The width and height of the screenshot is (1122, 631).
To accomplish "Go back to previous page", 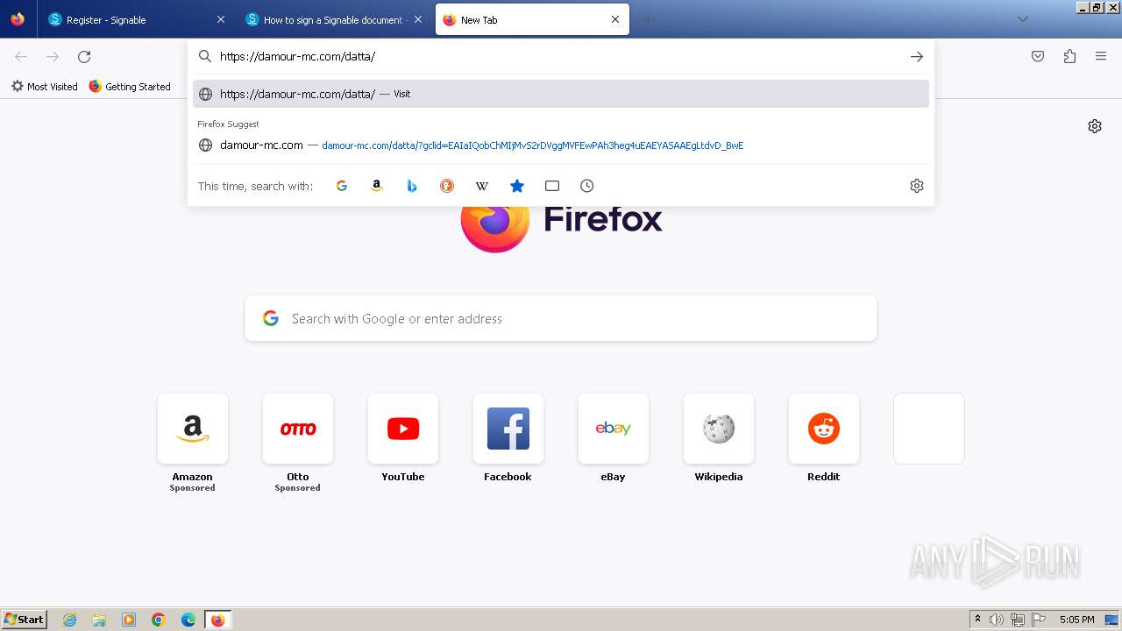I will (x=21, y=56).
